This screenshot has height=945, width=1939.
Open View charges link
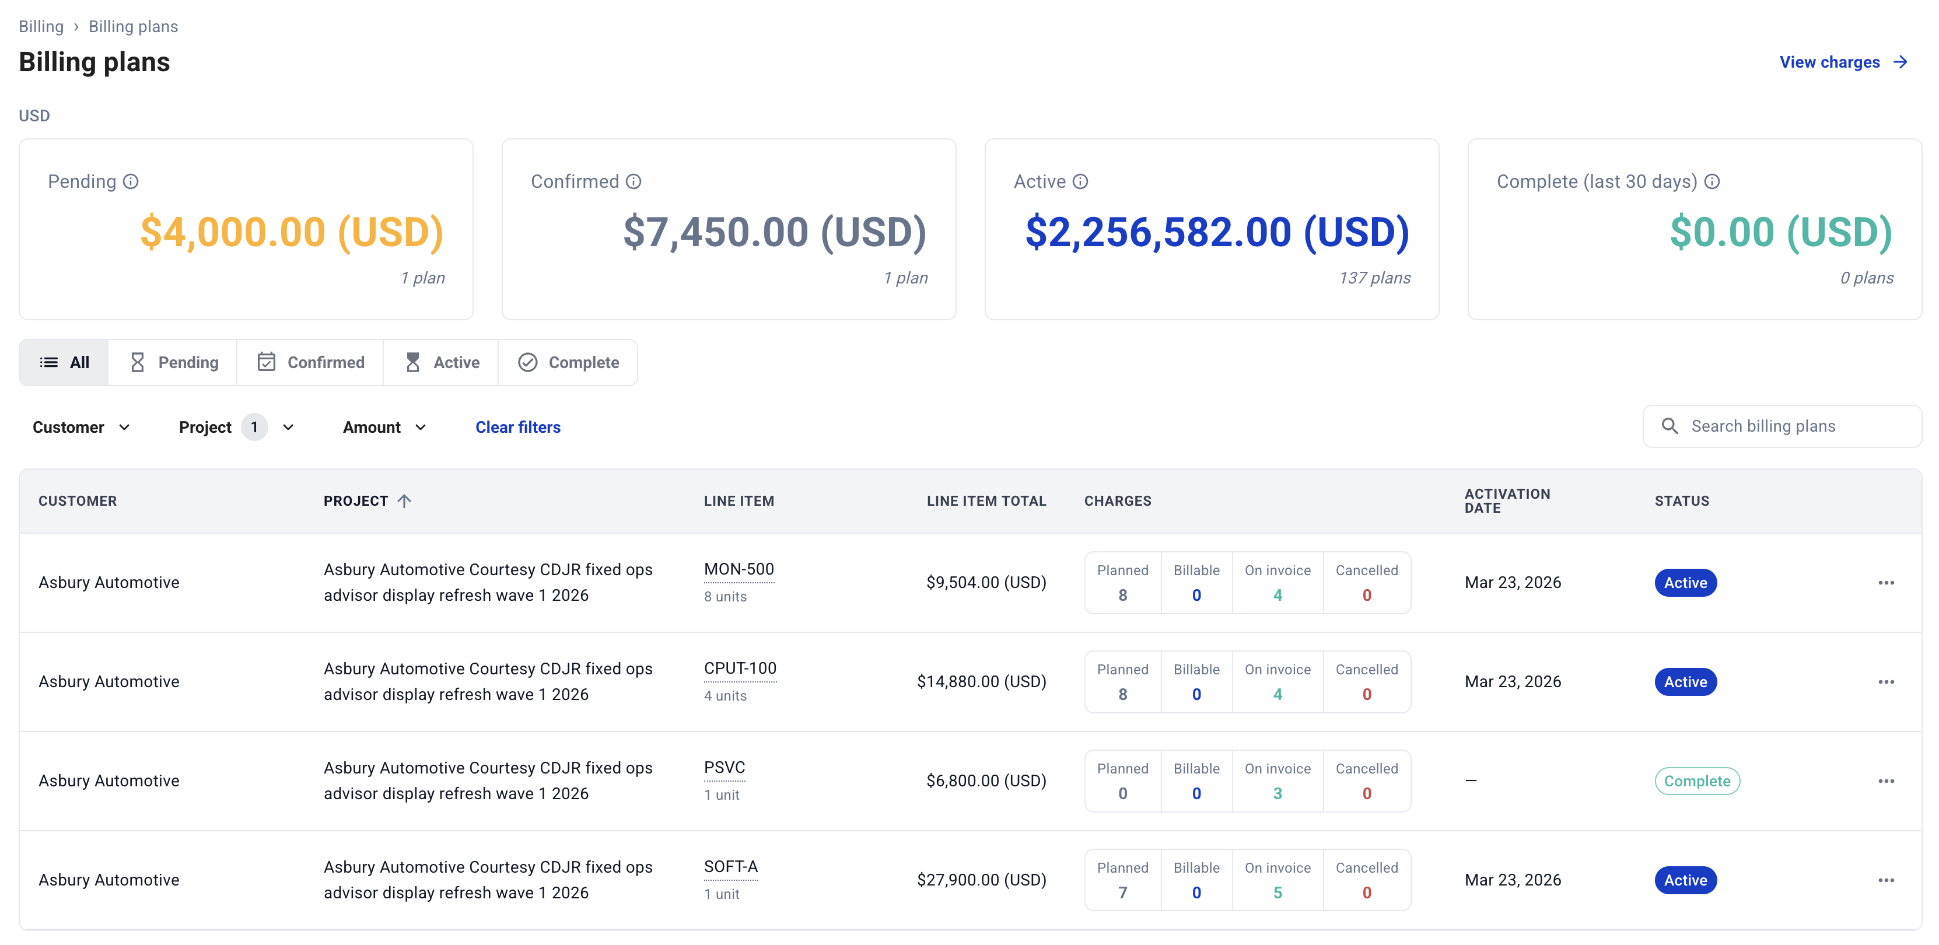point(1843,62)
